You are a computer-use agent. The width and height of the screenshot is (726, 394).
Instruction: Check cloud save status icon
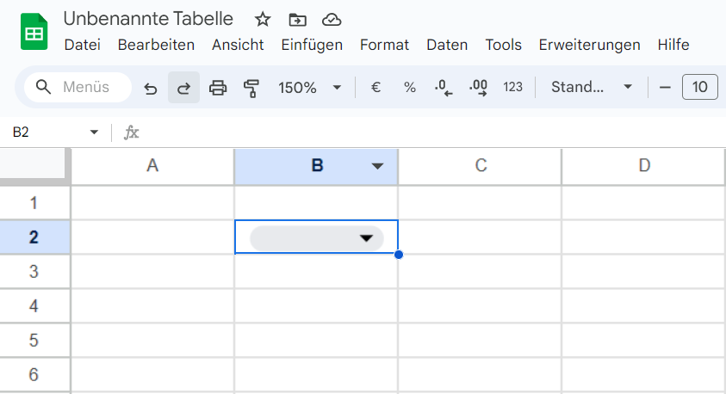click(x=332, y=20)
